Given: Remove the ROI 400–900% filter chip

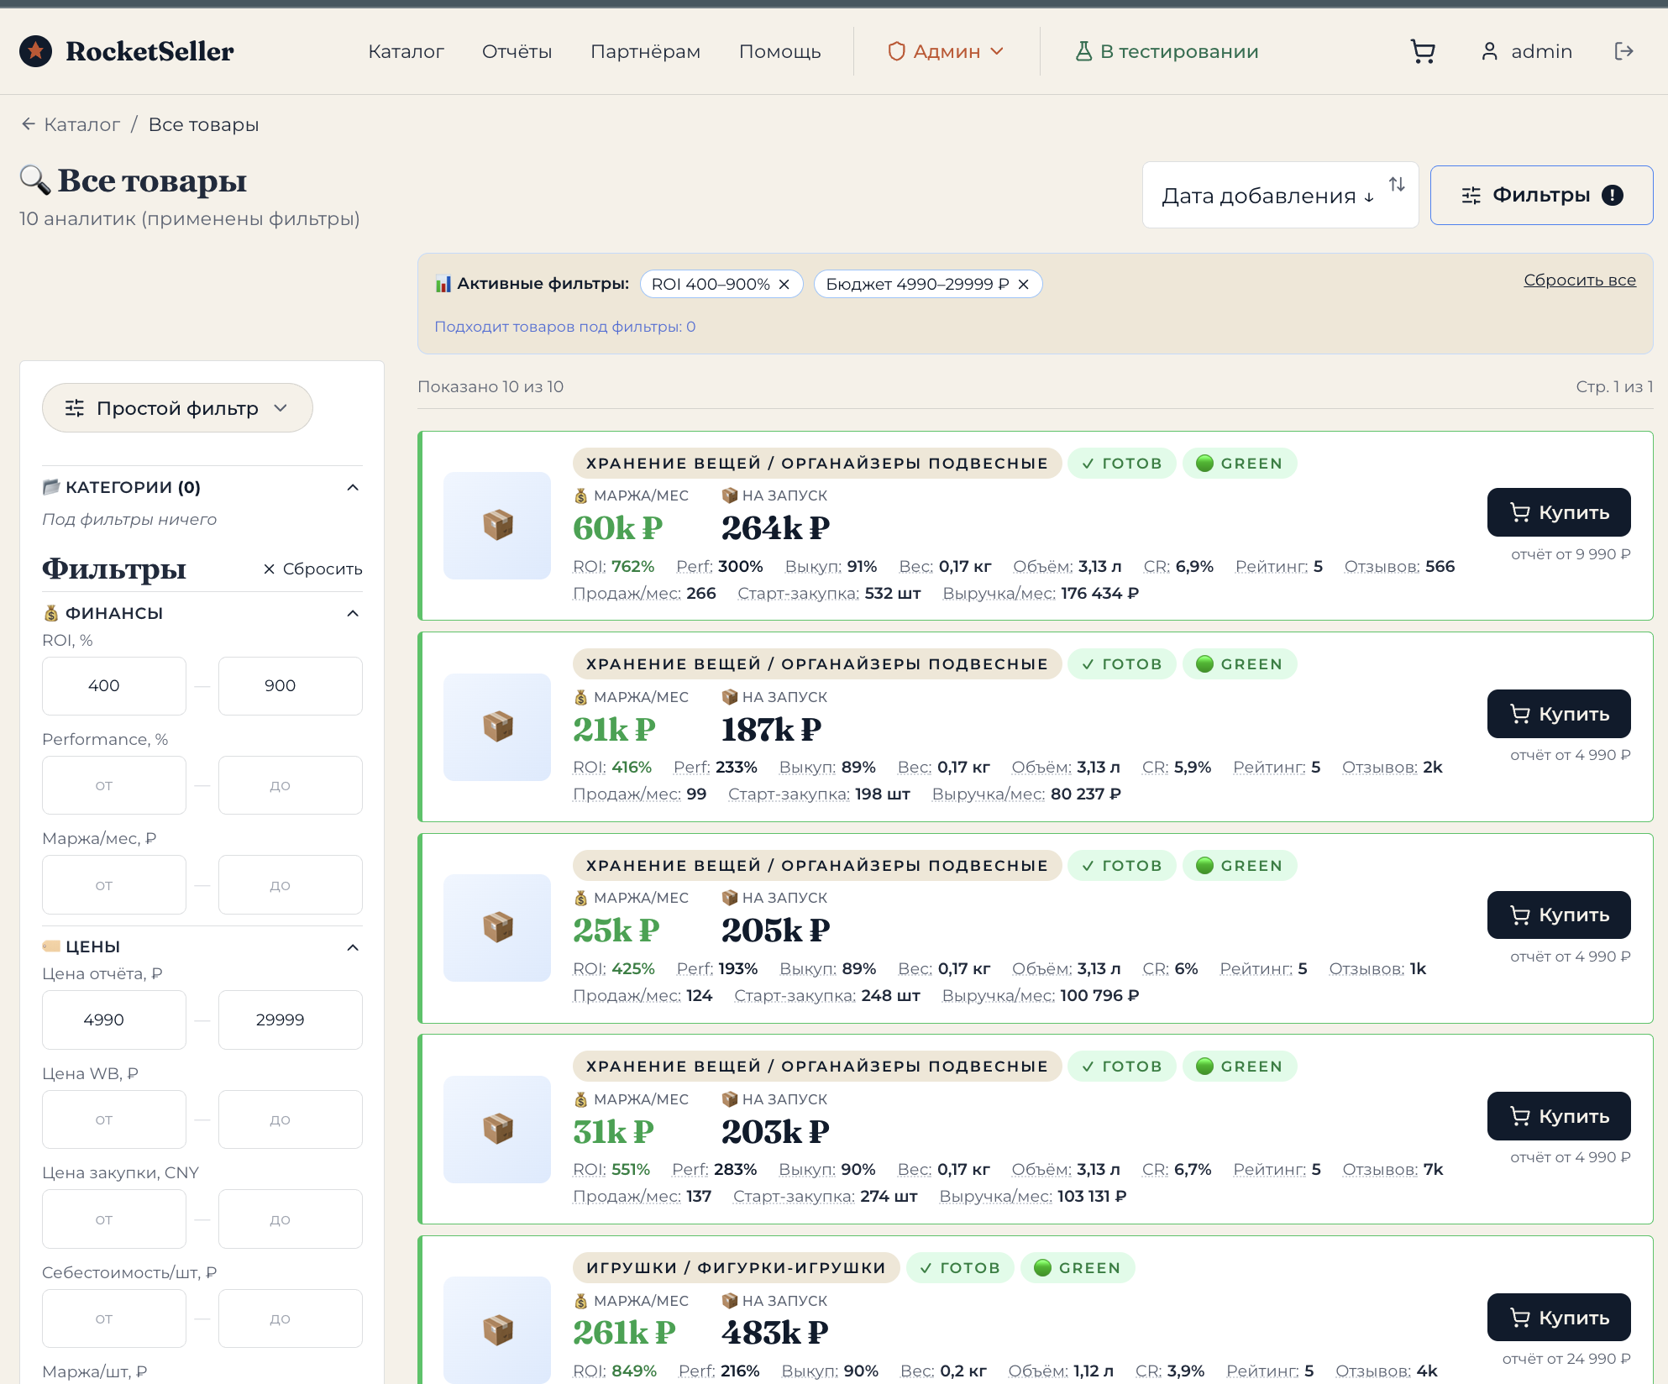Looking at the screenshot, I should [784, 285].
